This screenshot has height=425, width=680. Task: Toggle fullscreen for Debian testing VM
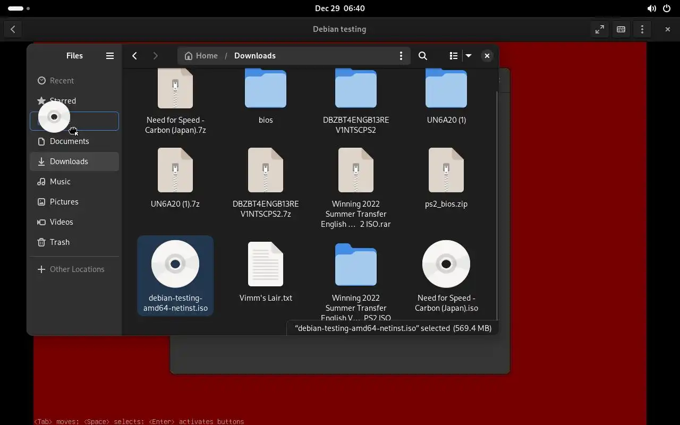[x=600, y=29]
